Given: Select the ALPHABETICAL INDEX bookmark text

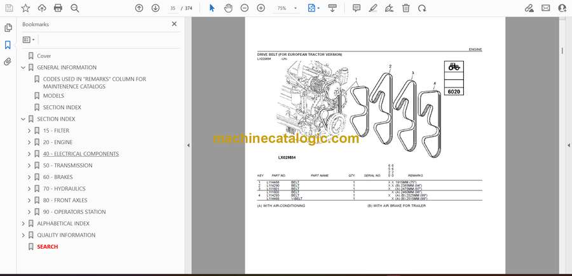Looking at the screenshot, I should (63, 223).
